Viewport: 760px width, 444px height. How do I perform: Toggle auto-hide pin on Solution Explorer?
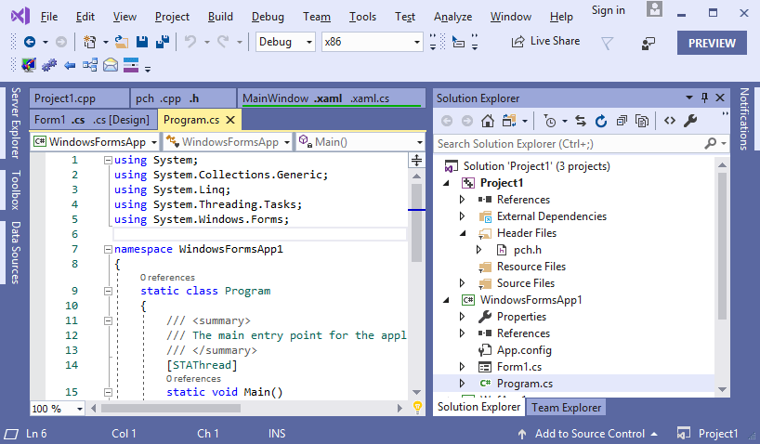click(x=704, y=98)
